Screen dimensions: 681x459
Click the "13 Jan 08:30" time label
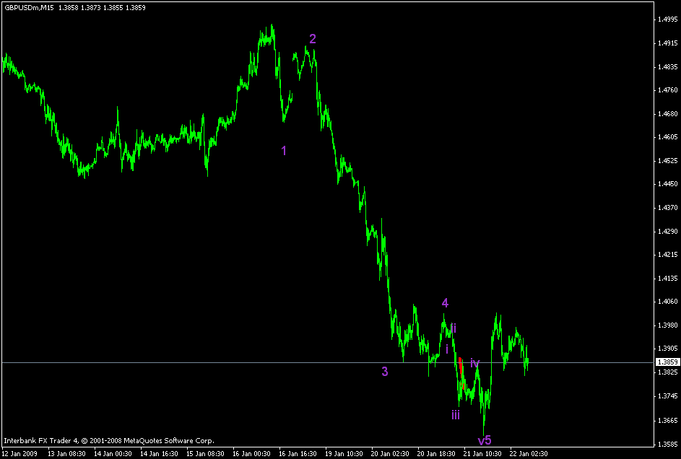[x=66, y=454]
